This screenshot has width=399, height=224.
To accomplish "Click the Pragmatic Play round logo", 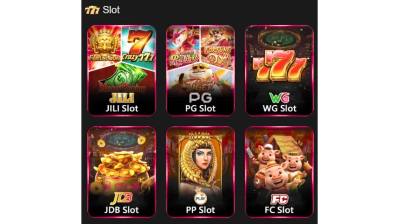I will [x=200, y=197].
